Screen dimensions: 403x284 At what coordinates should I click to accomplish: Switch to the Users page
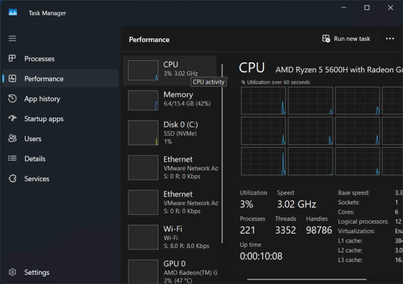click(x=60, y=139)
